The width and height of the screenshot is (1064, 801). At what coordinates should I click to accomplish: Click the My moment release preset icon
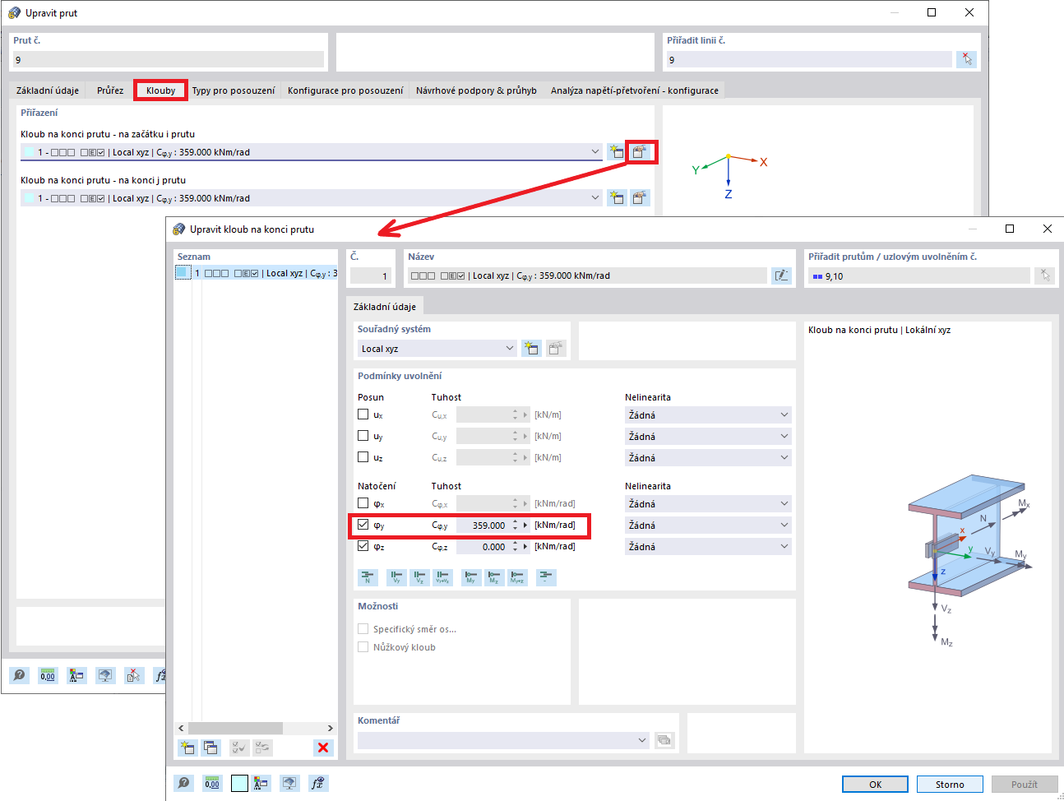(x=471, y=577)
